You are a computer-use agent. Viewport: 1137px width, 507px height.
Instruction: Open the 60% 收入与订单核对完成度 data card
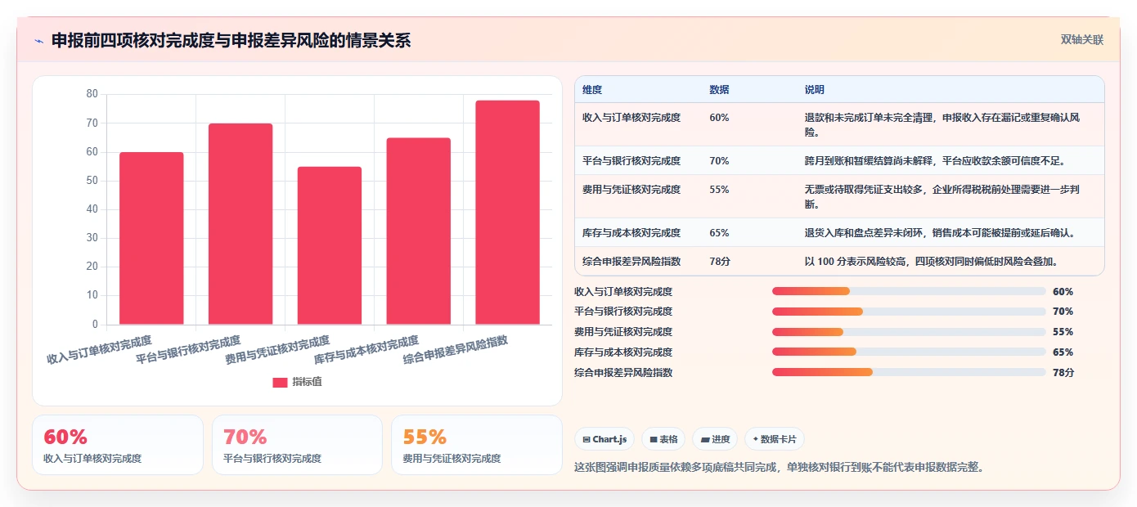118,445
